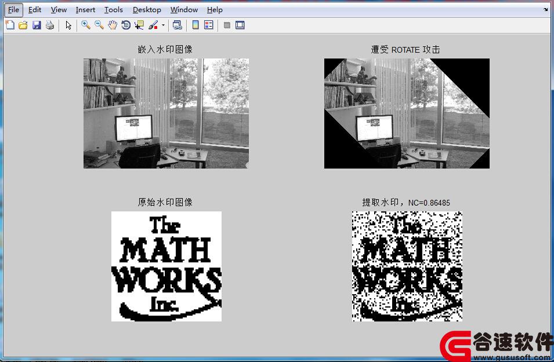The height and width of the screenshot is (362, 554).
Task: Click the original MathWorks watermark image
Action: (166, 266)
